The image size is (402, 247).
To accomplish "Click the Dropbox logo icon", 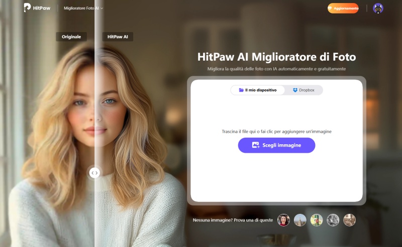I will 295,90.
